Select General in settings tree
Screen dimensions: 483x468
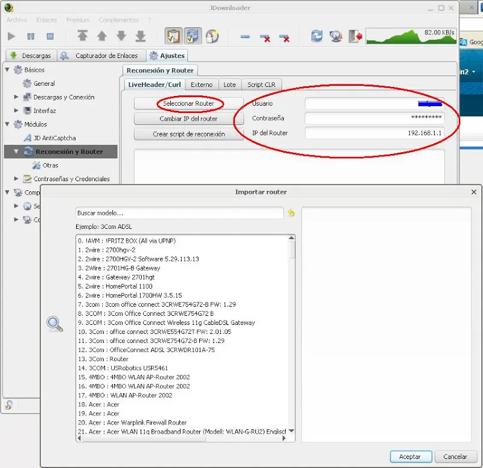coord(44,83)
